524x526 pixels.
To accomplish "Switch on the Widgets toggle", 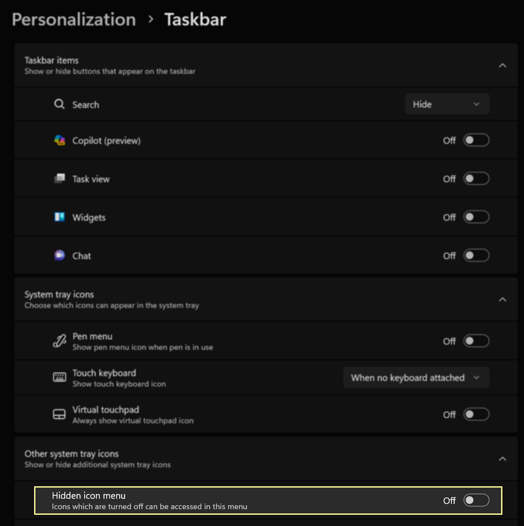I will pyautogui.click(x=476, y=217).
